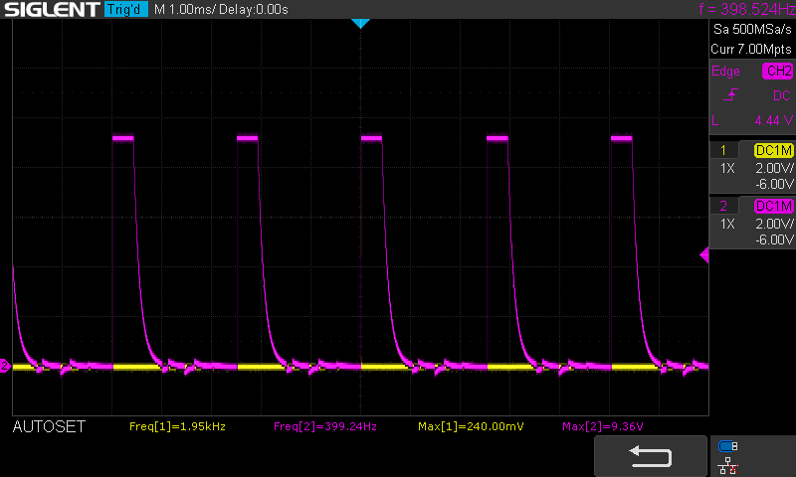The height and width of the screenshot is (477, 796).
Task: Click the magenta trigger level arrow
Action: (704, 255)
